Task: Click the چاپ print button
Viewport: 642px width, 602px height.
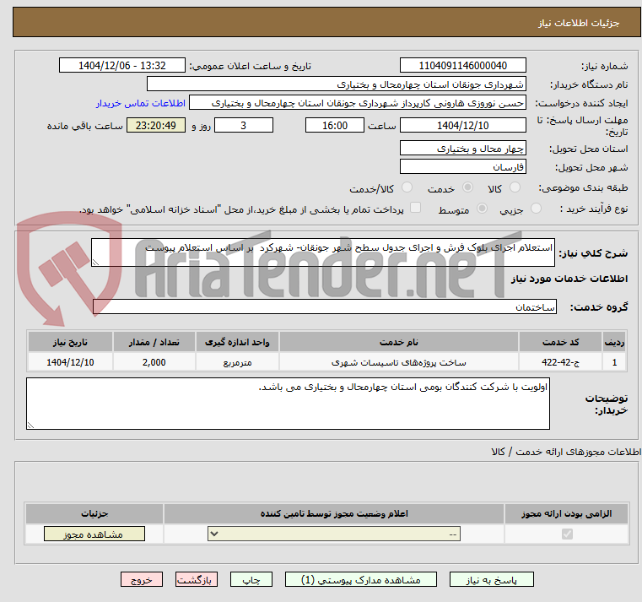Action: pyautogui.click(x=251, y=579)
